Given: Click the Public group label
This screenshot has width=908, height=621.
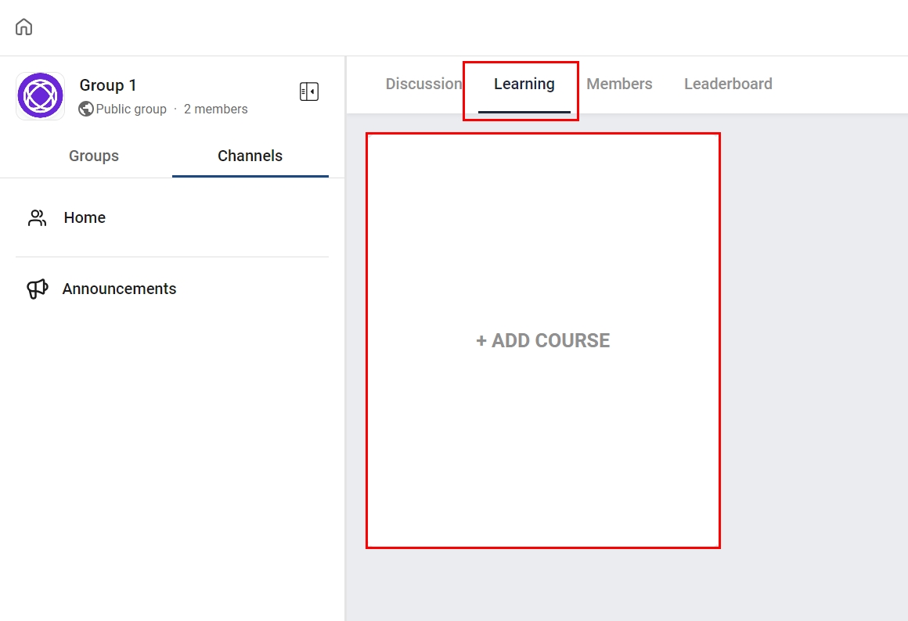Looking at the screenshot, I should coord(131,109).
